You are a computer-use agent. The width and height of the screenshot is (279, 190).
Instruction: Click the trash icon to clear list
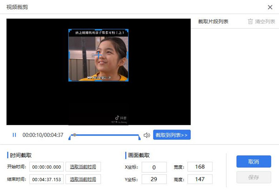click(250, 21)
